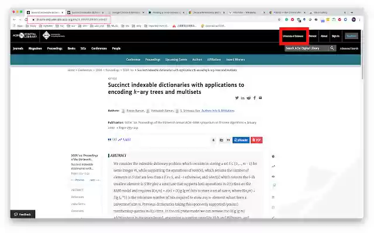This screenshot has width=374, height=233.
Task: Switch to the second Succinct indexable browser tab
Action: (85, 12)
